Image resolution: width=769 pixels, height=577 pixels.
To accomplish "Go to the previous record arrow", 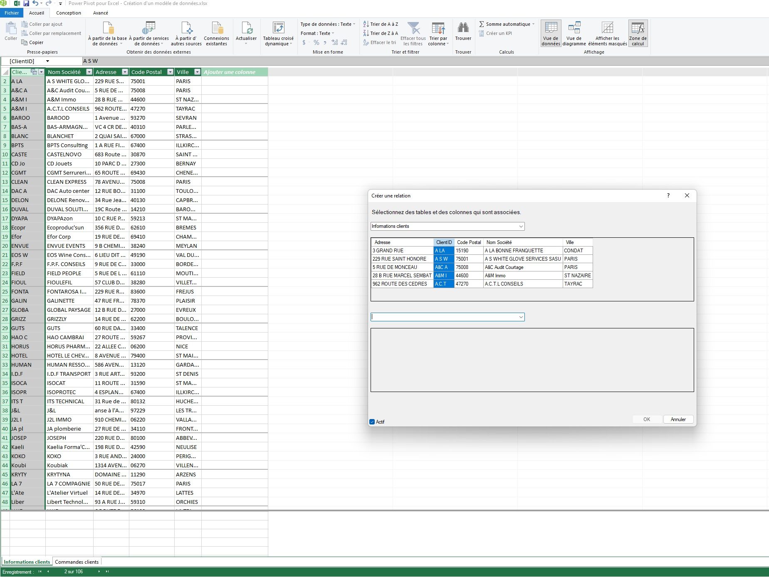I will pyautogui.click(x=48, y=572).
